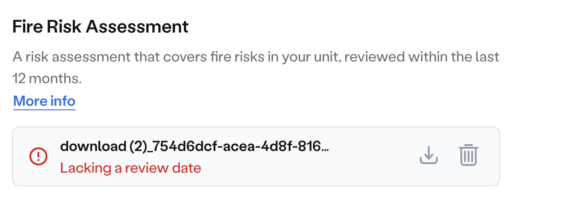Delete the uploaded file with trash icon

click(469, 155)
